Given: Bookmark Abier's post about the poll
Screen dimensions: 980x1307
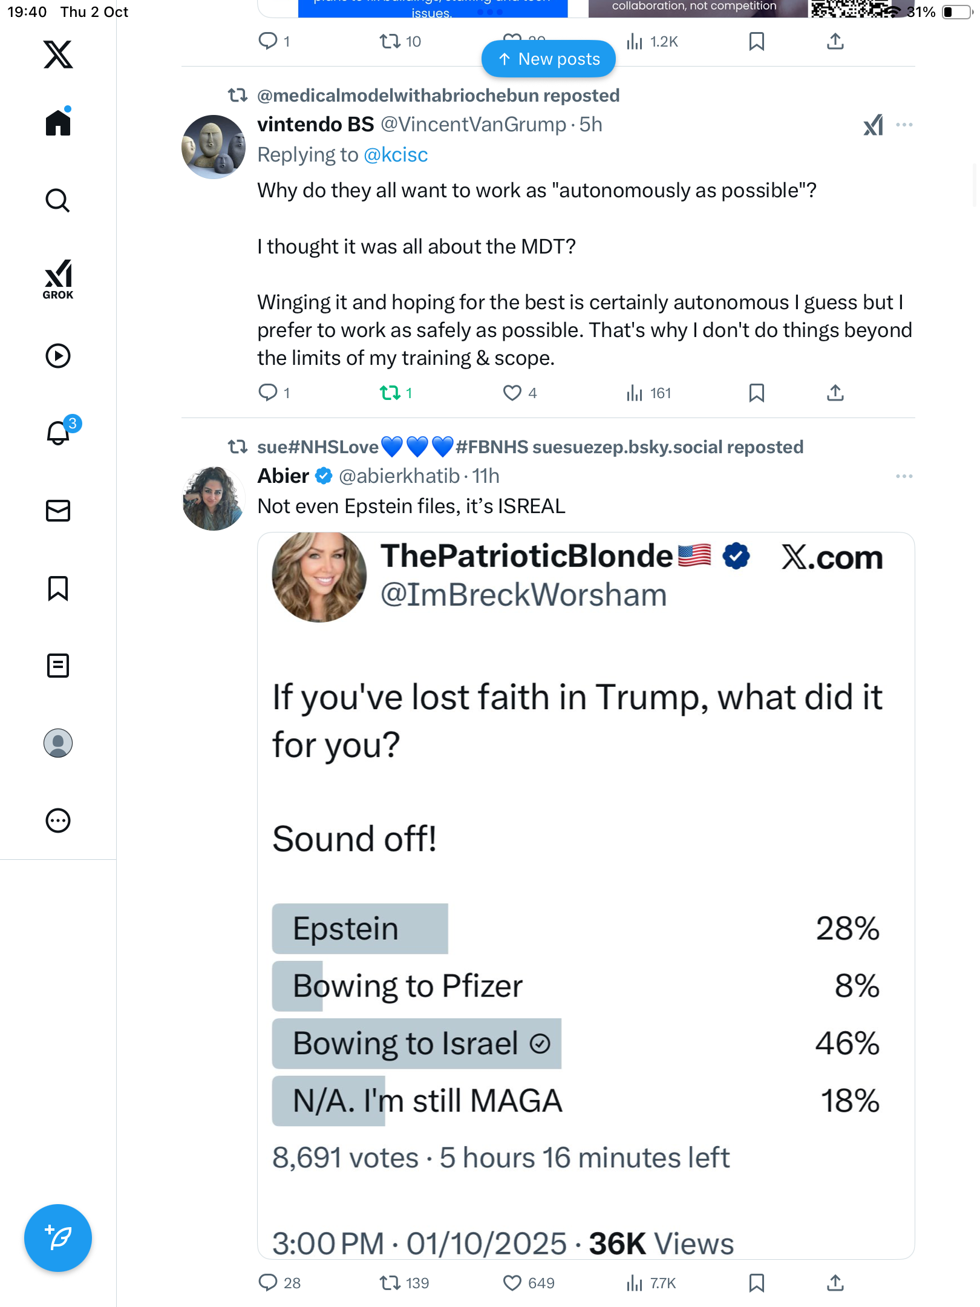Looking at the screenshot, I should [756, 1283].
